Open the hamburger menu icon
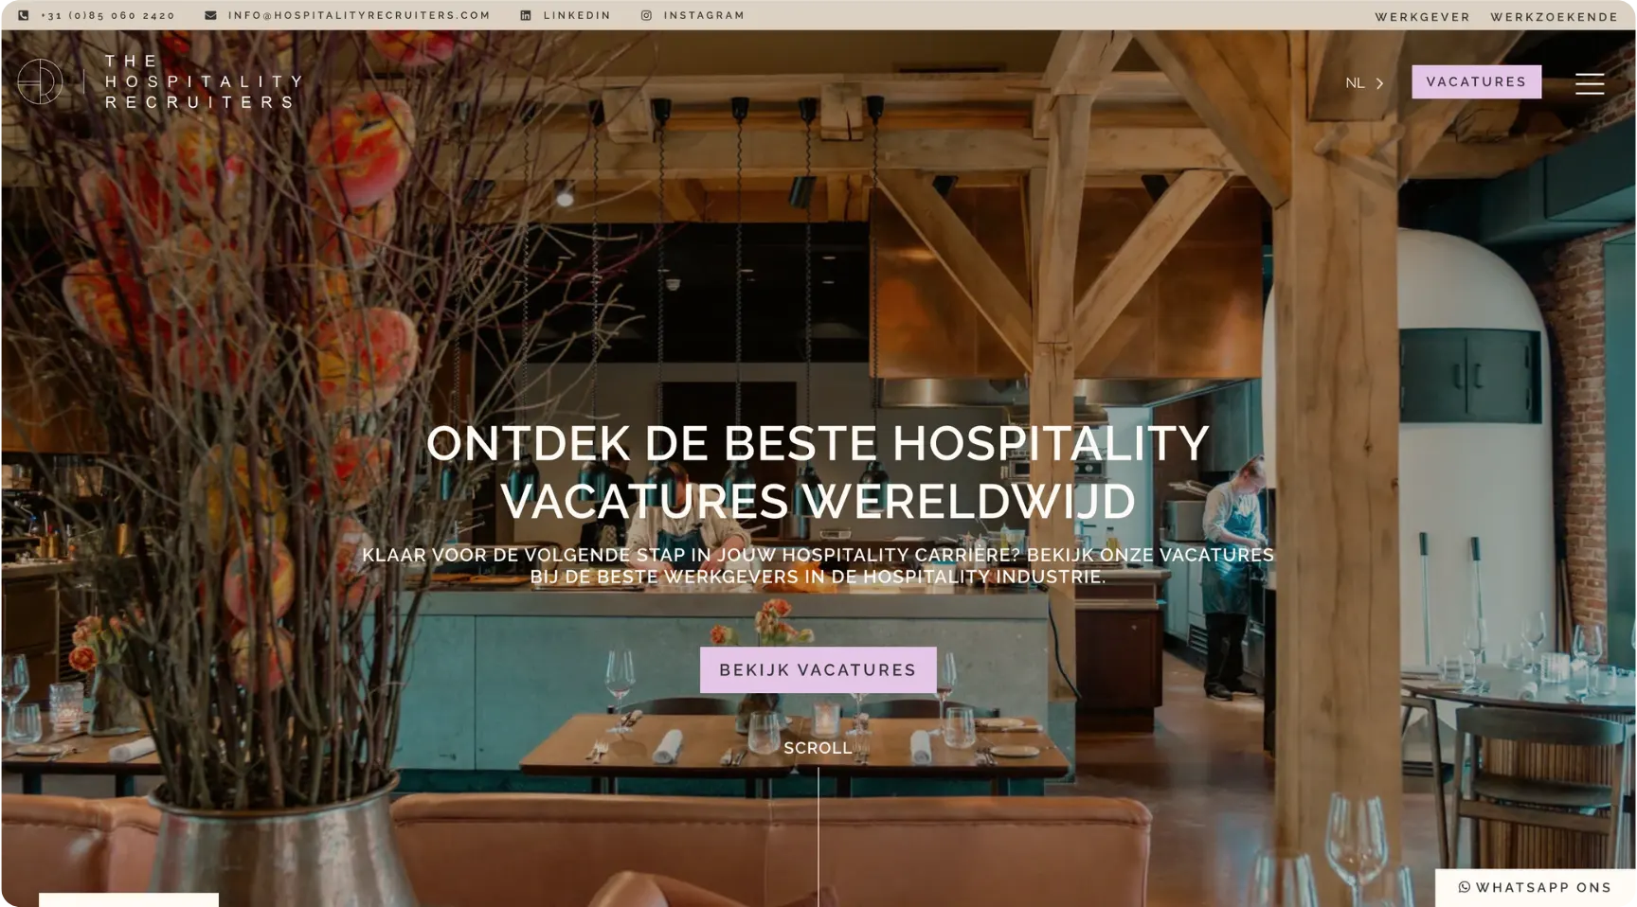The image size is (1637, 907). [1589, 83]
